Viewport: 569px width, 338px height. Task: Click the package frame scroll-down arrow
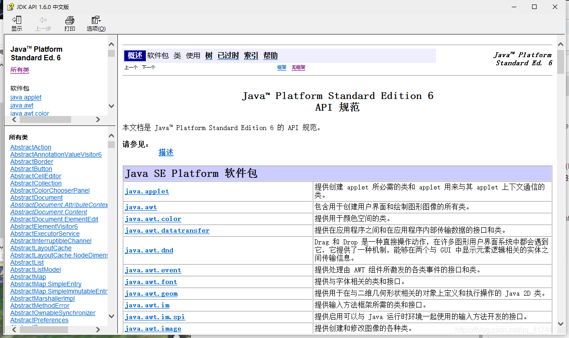coord(111,106)
